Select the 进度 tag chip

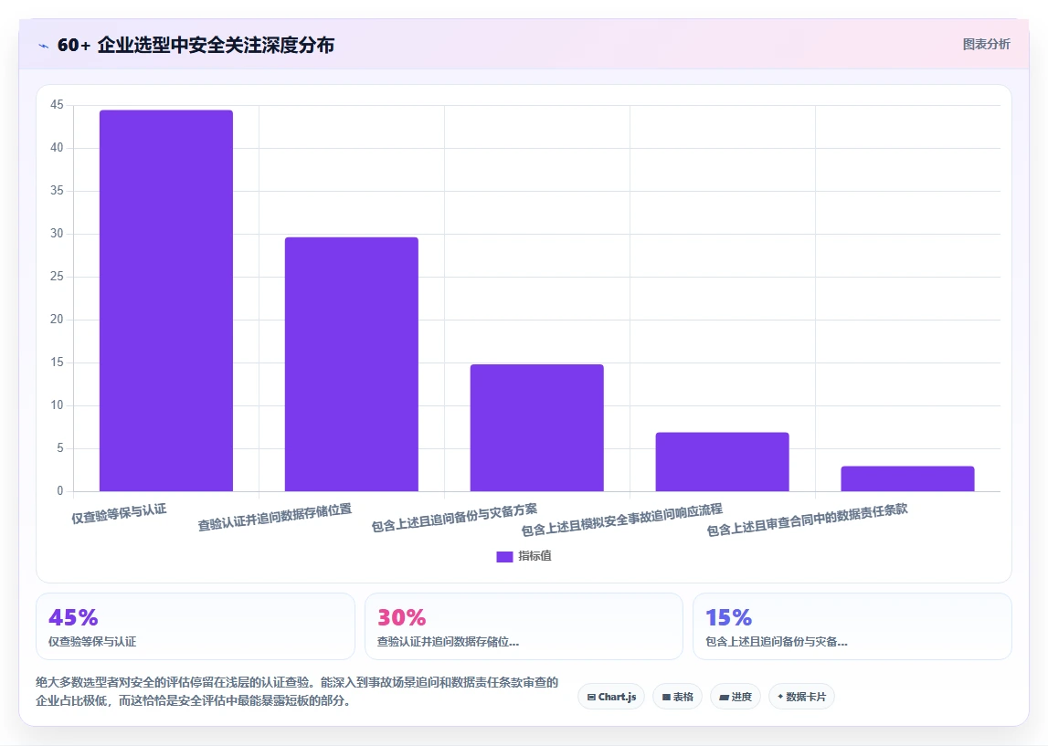[736, 697]
